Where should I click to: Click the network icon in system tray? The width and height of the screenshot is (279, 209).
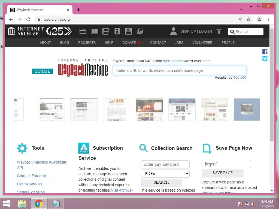click(247, 204)
